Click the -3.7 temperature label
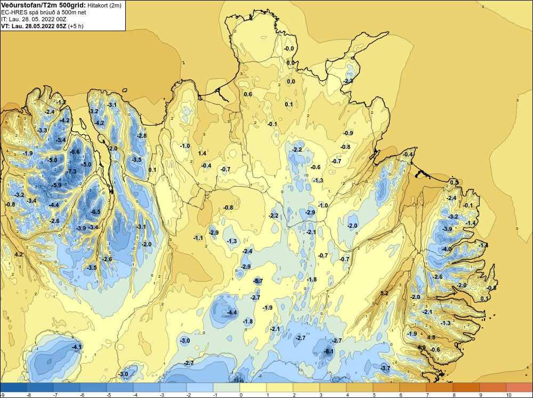 tap(385, 368)
